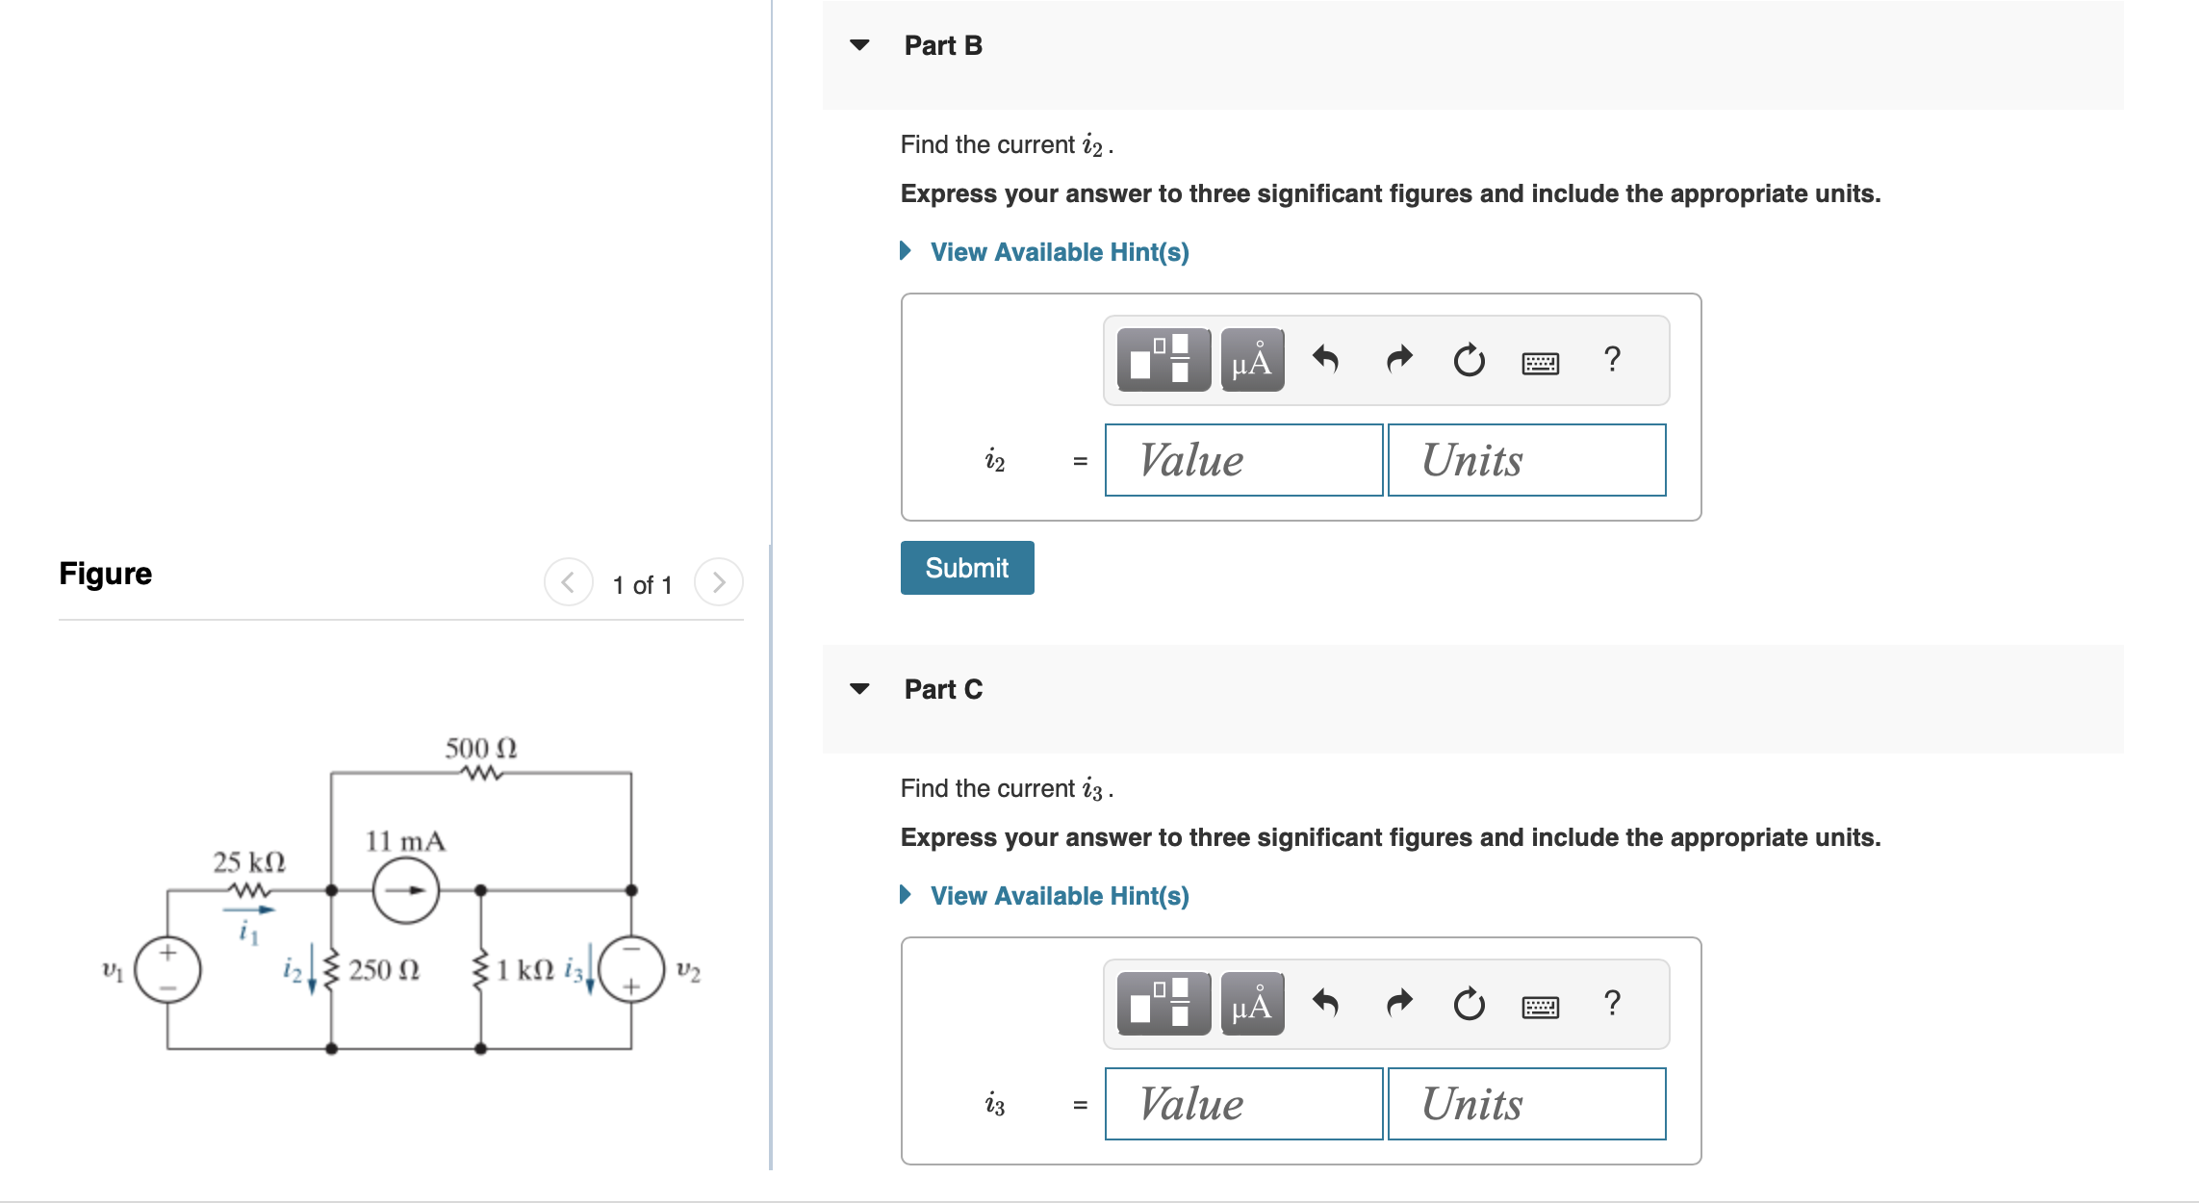Screen dimensions: 2199x1203
Task: Show keyboard shortcuts in Part C toolbar
Action: (1541, 1007)
